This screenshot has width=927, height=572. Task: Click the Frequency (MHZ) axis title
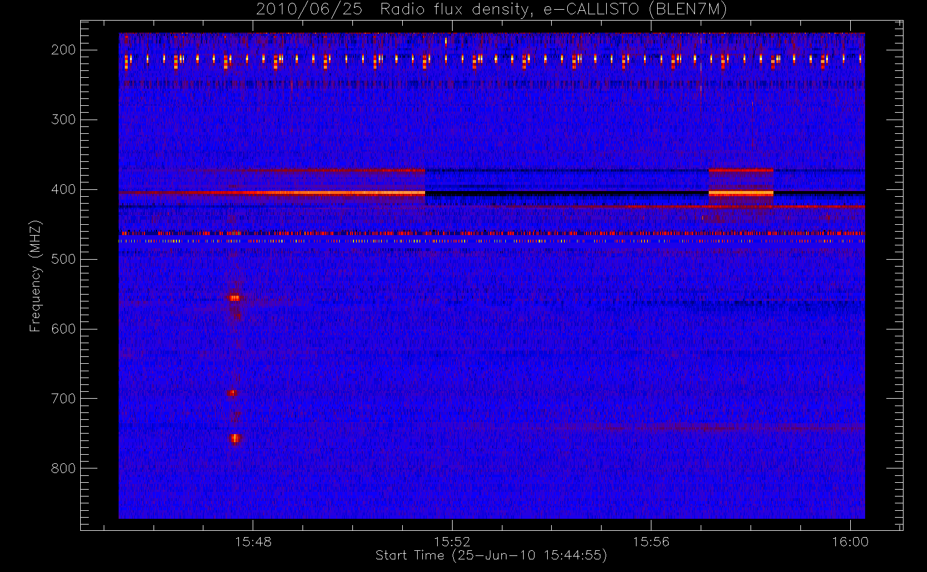coord(36,276)
